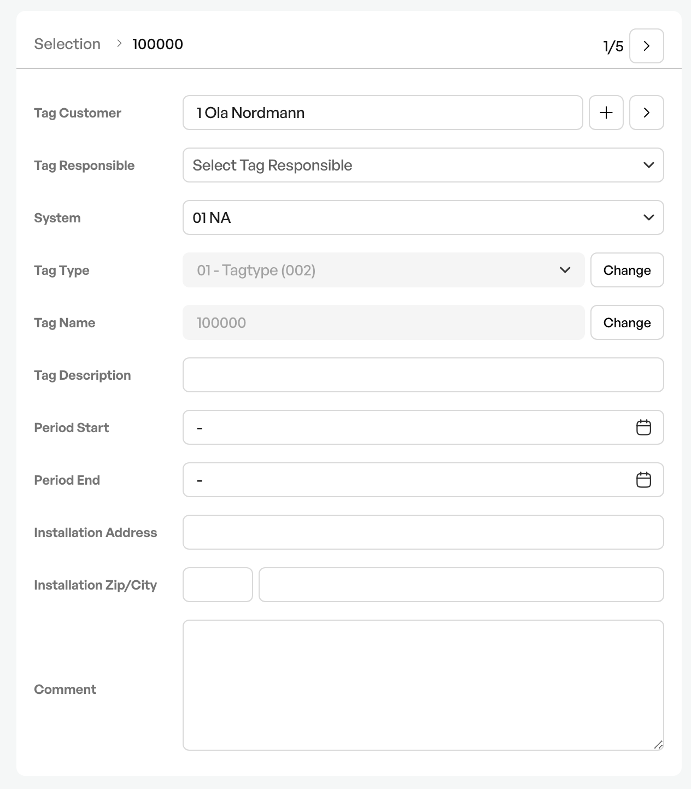The width and height of the screenshot is (691, 789).
Task: Open Tag Customer details arrow button
Action: click(646, 113)
